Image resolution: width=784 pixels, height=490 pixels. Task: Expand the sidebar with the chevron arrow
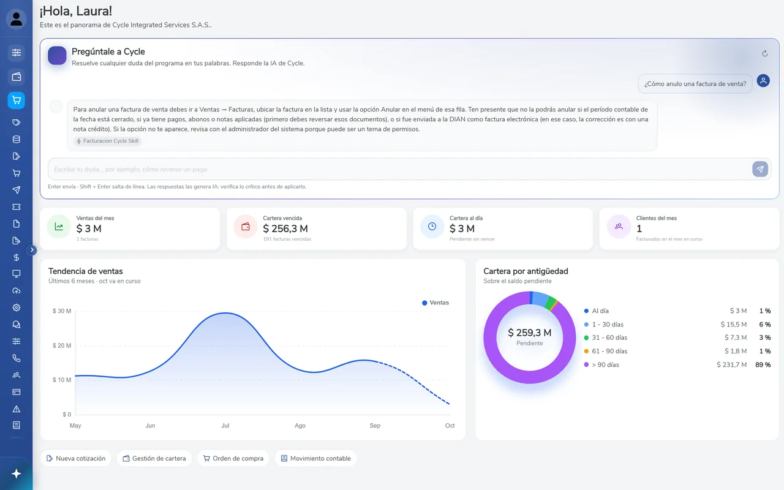click(x=32, y=250)
